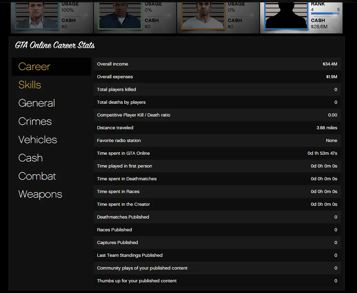The height and width of the screenshot is (293, 357).
Task: Click the GTA Online Career Stats heading
Action: (55, 45)
